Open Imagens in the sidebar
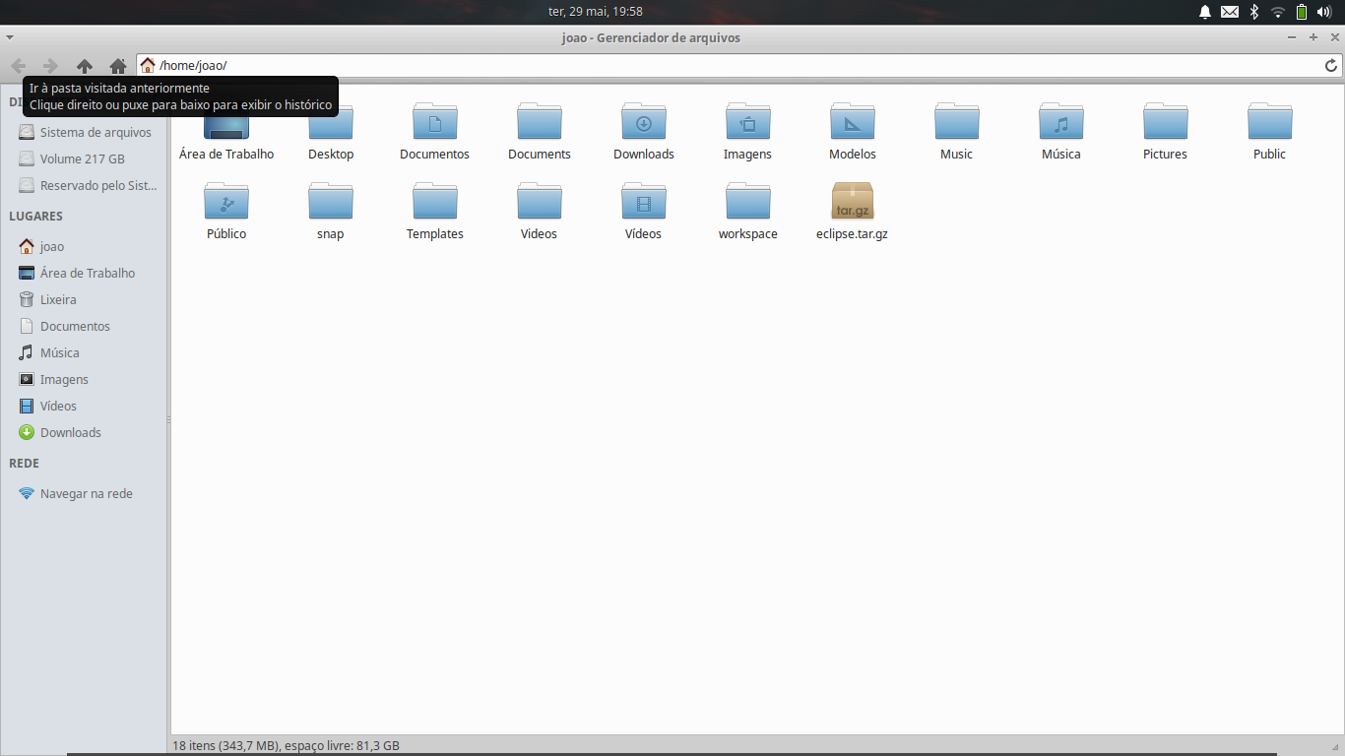Image resolution: width=1345 pixels, height=756 pixels. 85,379
